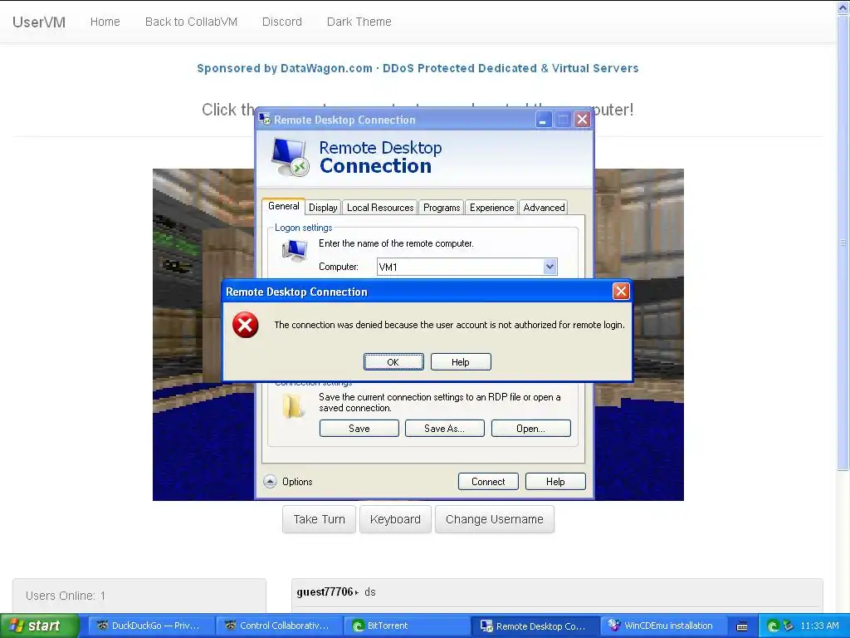Click the green BitTorrent tray icon
This screenshot has width=850, height=638.
(774, 626)
